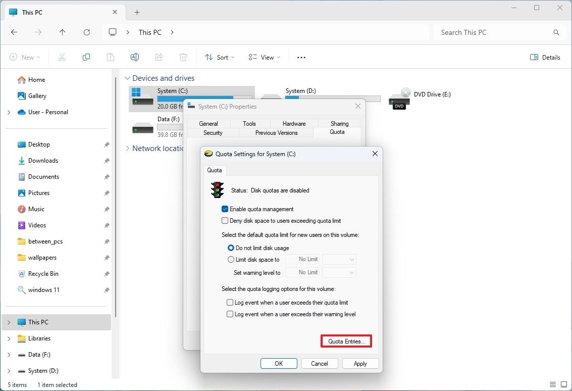
Task: Click the Quota Entries button
Action: click(346, 341)
